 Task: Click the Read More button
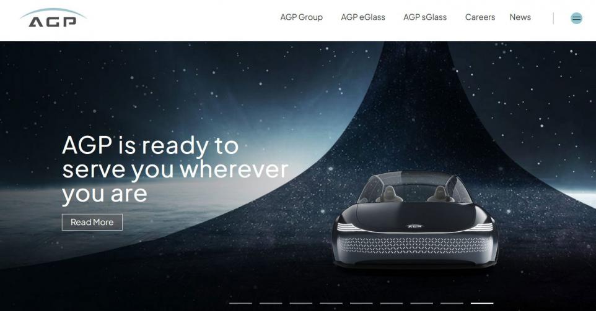[x=92, y=222]
